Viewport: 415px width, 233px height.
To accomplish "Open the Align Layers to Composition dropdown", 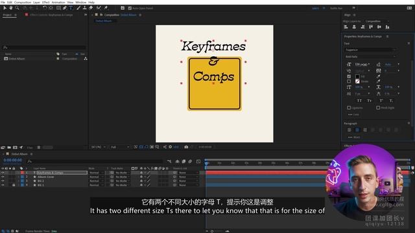I will pos(377,21).
